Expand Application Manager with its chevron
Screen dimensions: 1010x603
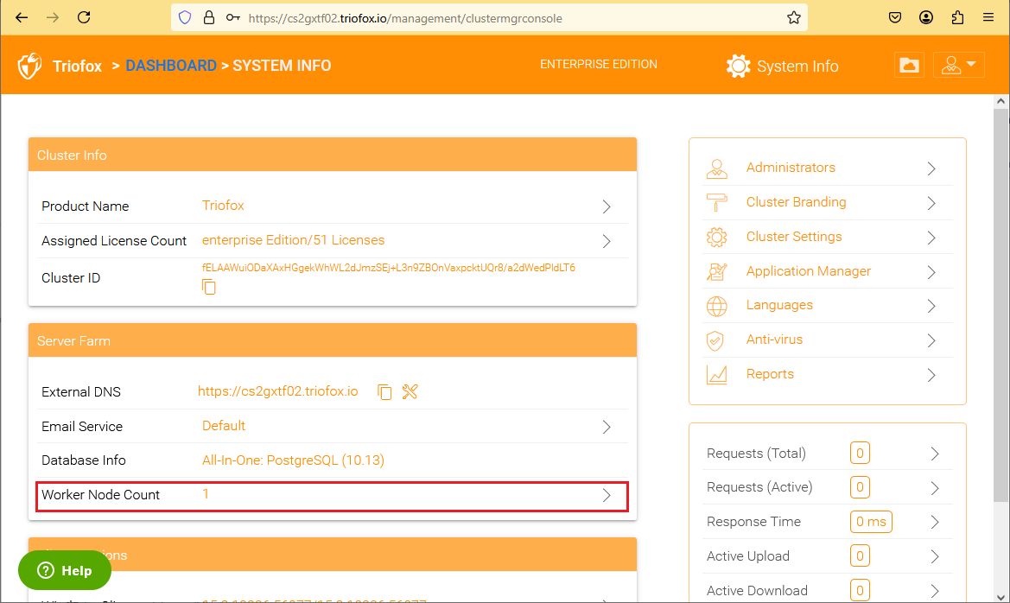(931, 272)
